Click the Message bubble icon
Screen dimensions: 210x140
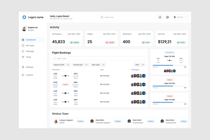pos(23,51)
